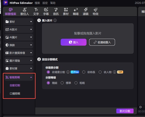
Task: Switch to the 字幕 subtitles tab
Action: (46, 12)
